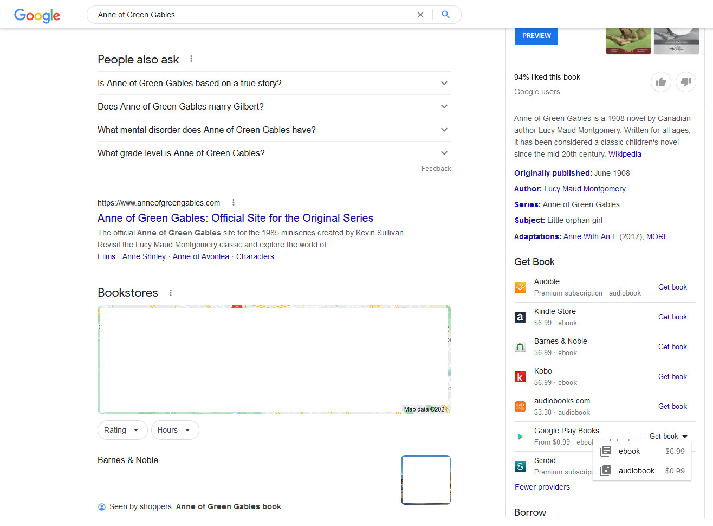Expand 'What grade level is Anne of Green Gables?'

tap(274, 153)
